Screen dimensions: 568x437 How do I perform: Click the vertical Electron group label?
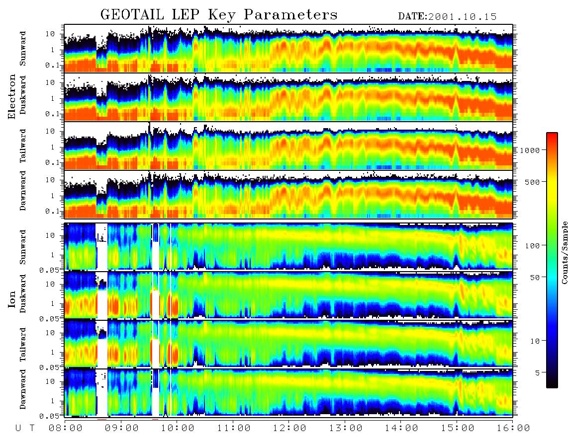[x=12, y=96]
